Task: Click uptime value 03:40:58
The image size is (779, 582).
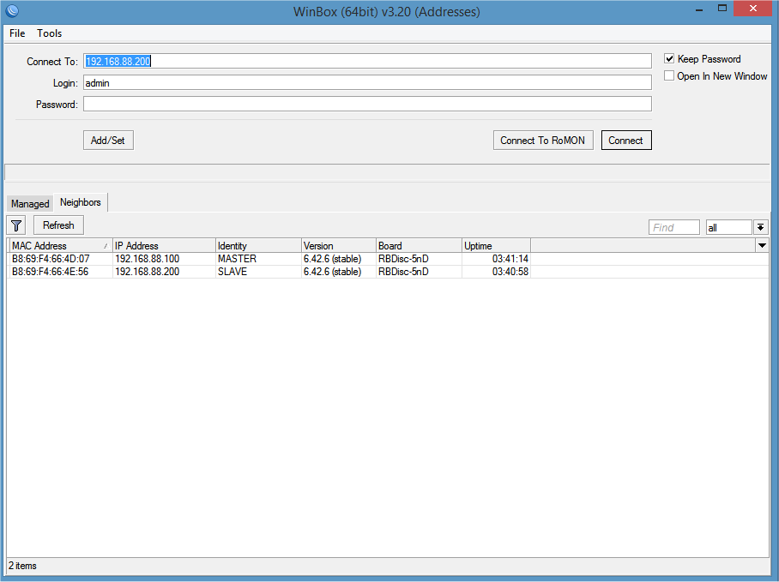Action: 510,272
